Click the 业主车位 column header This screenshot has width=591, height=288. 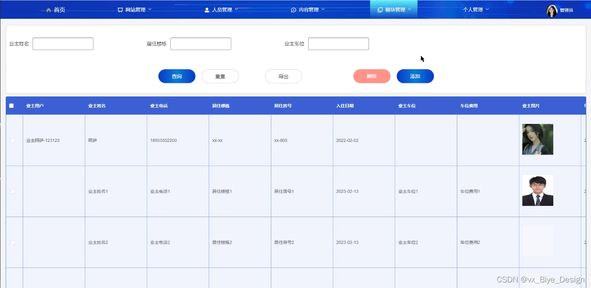pos(407,106)
